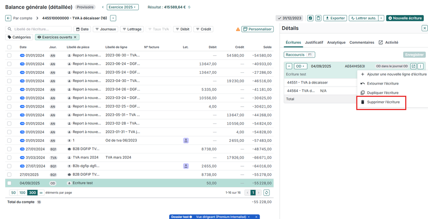Click the back arrow beside Par compte
Screen dimensions: 428x219
pyautogui.click(x=8, y=18)
